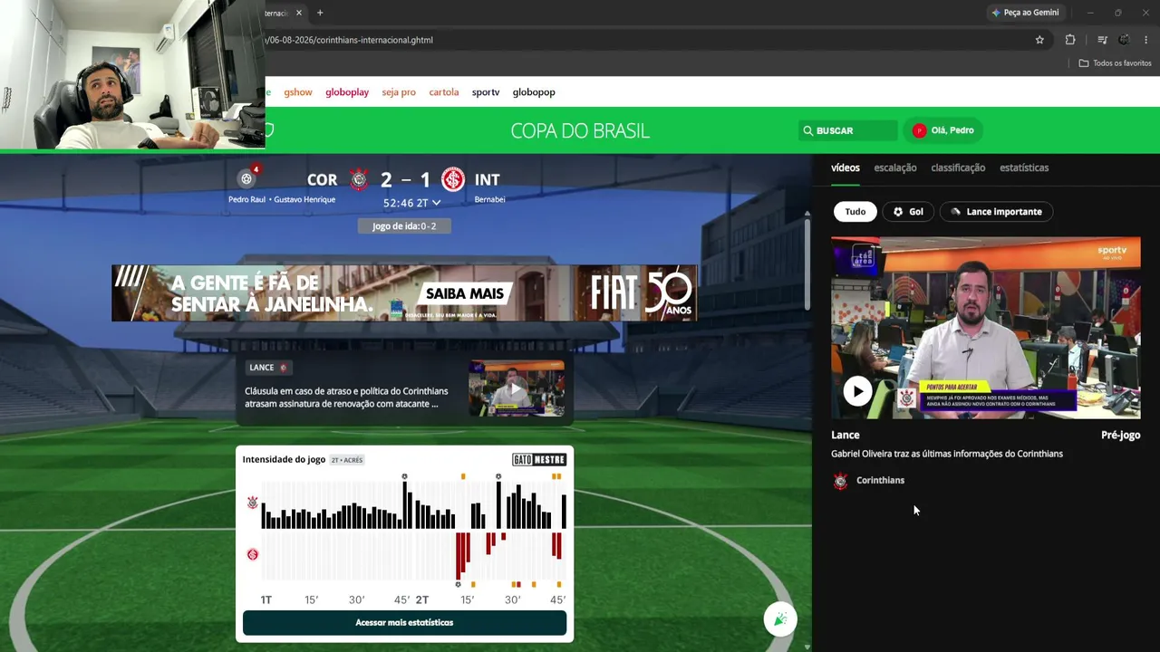Viewport: 1160px width, 652px height.
Task: Click the Jogo de ida: 0-2 badge
Action: coord(404,226)
